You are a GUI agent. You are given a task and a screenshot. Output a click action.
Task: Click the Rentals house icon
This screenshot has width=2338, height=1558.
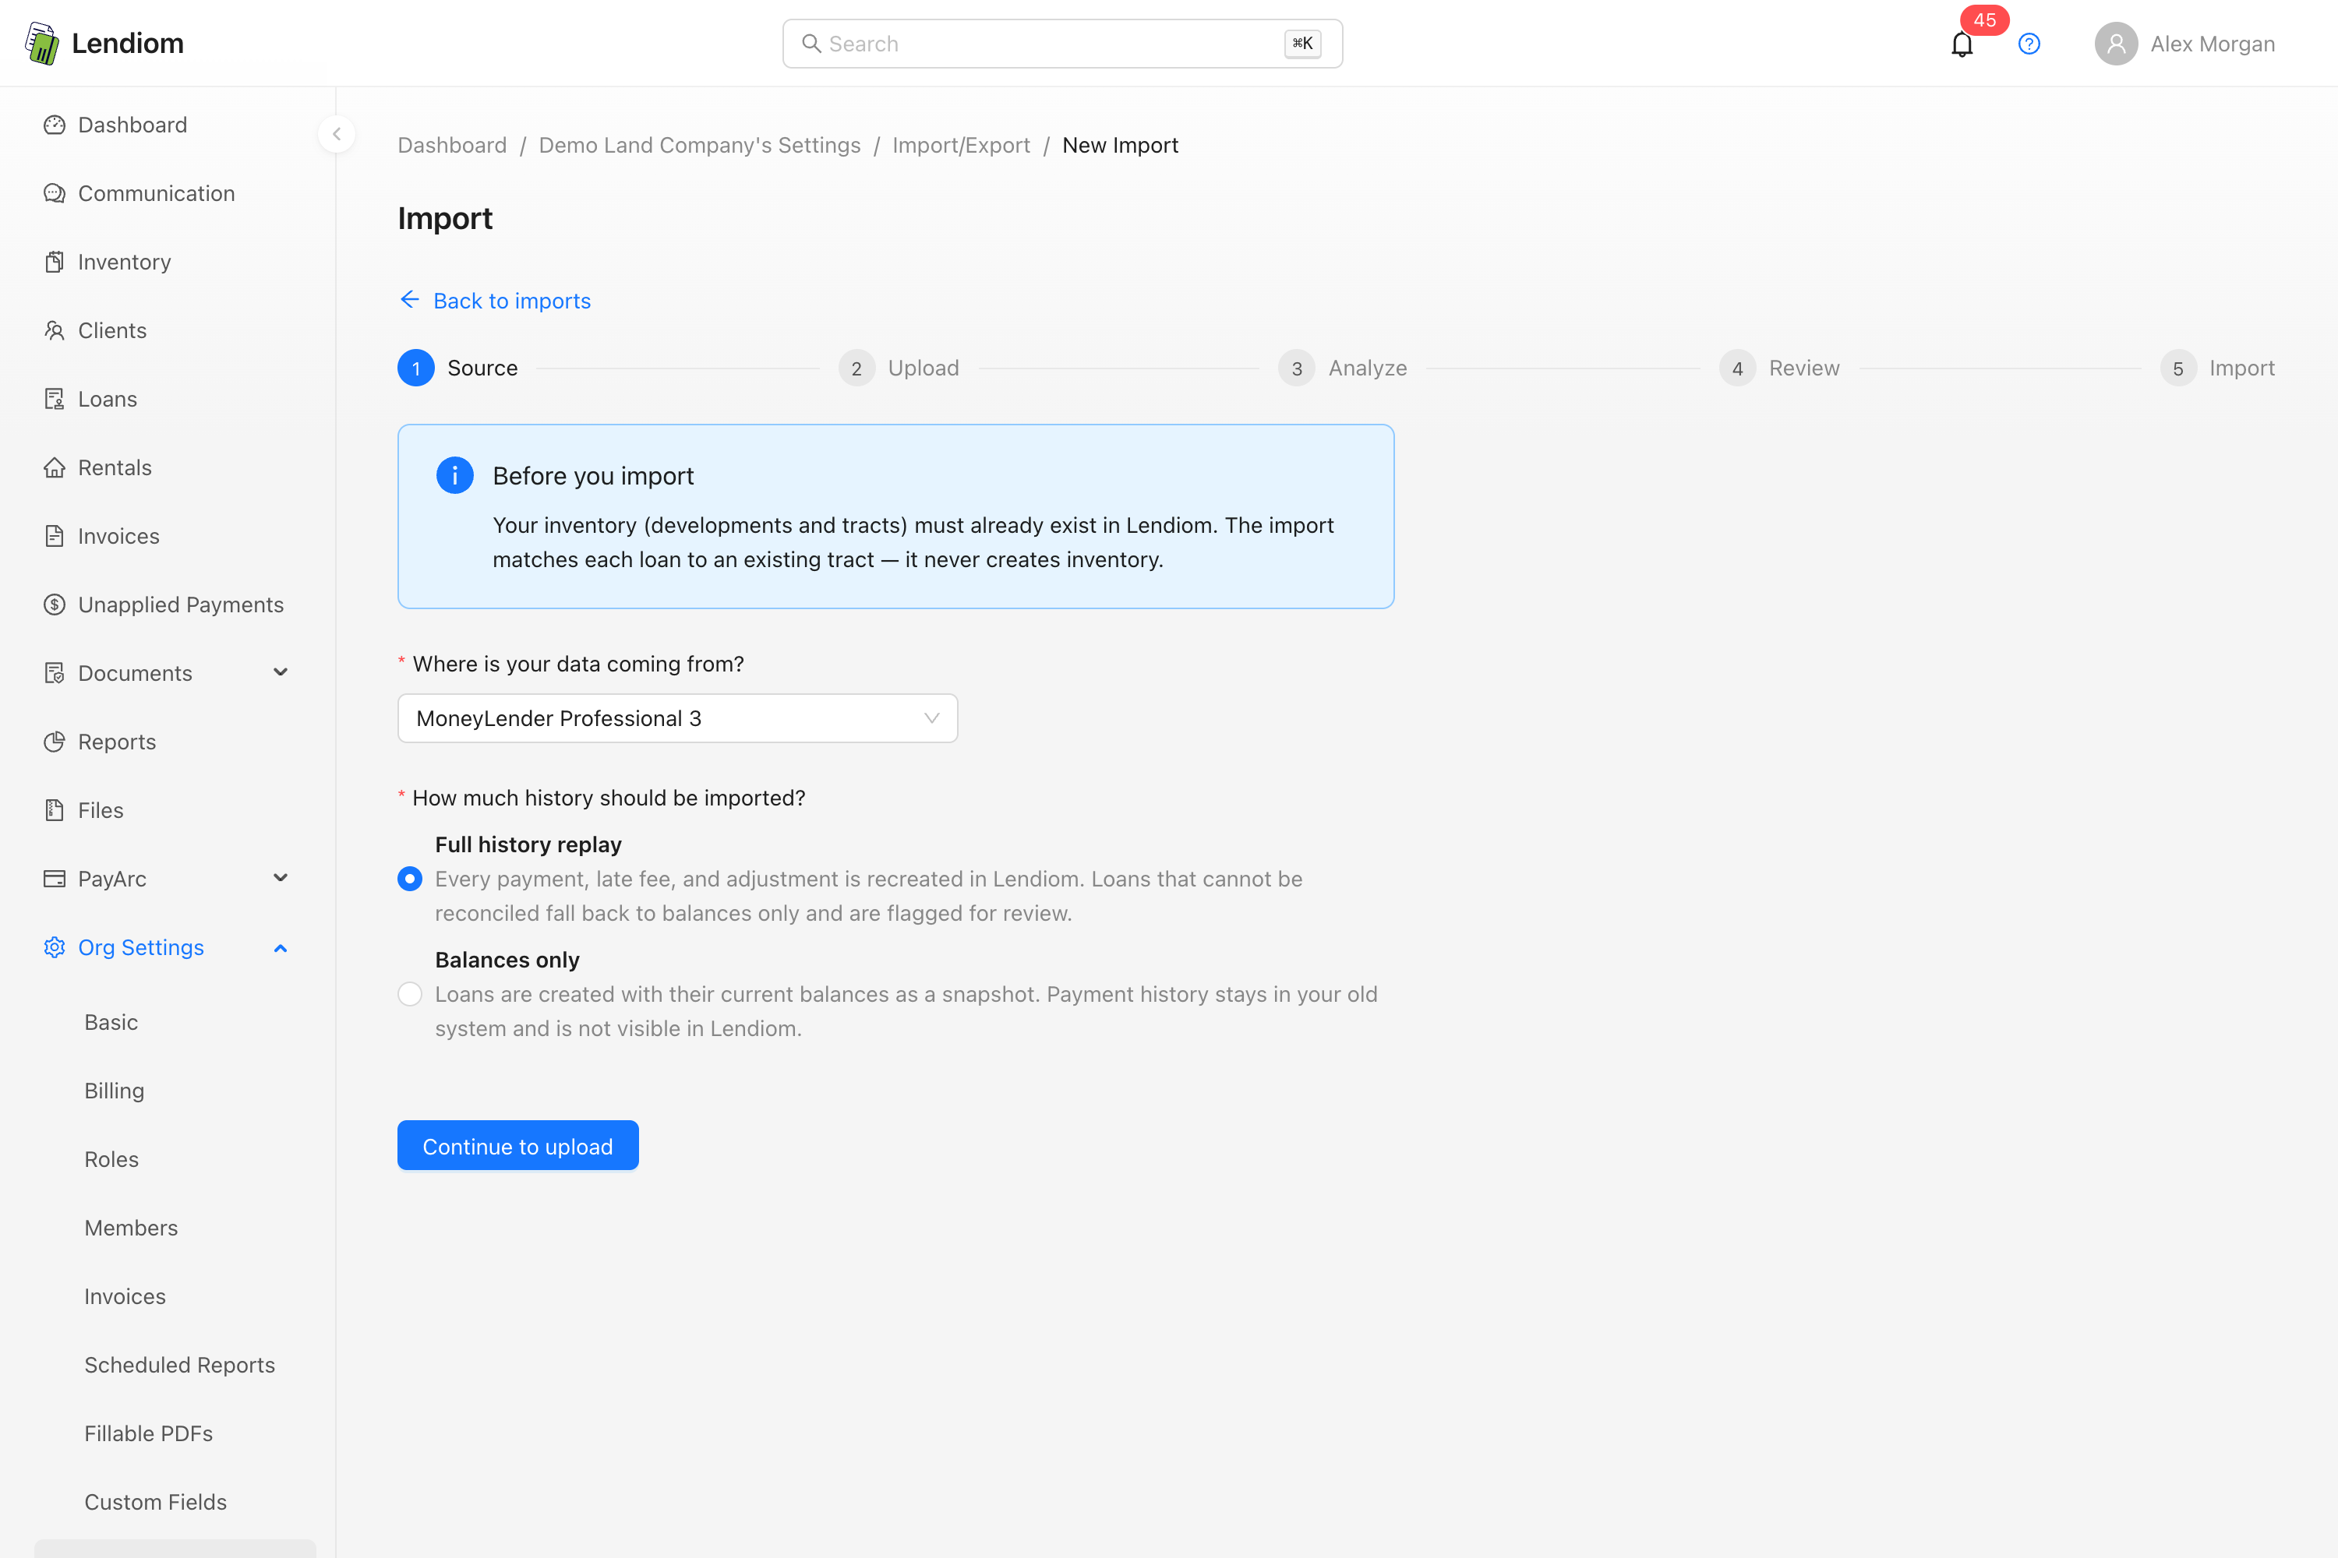pos(55,468)
